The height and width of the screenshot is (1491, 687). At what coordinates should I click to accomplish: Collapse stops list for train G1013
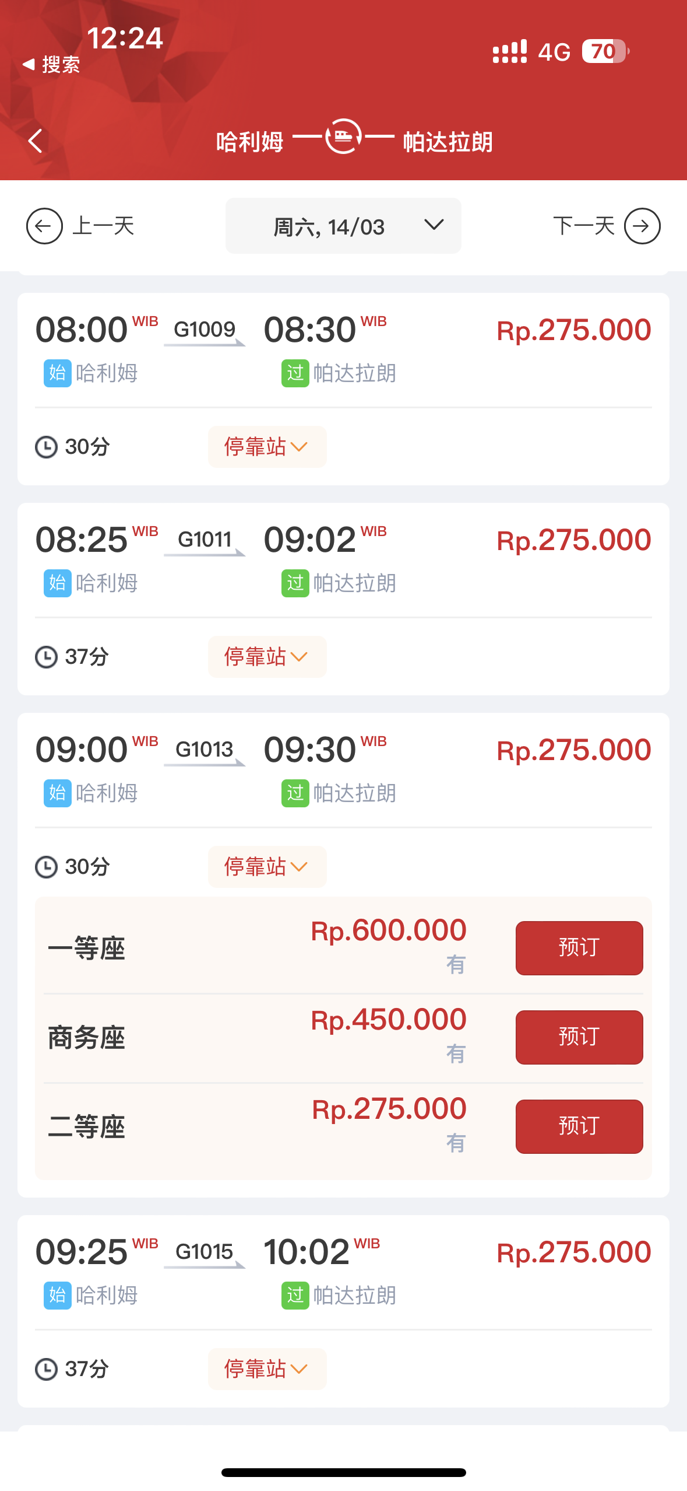click(x=267, y=867)
